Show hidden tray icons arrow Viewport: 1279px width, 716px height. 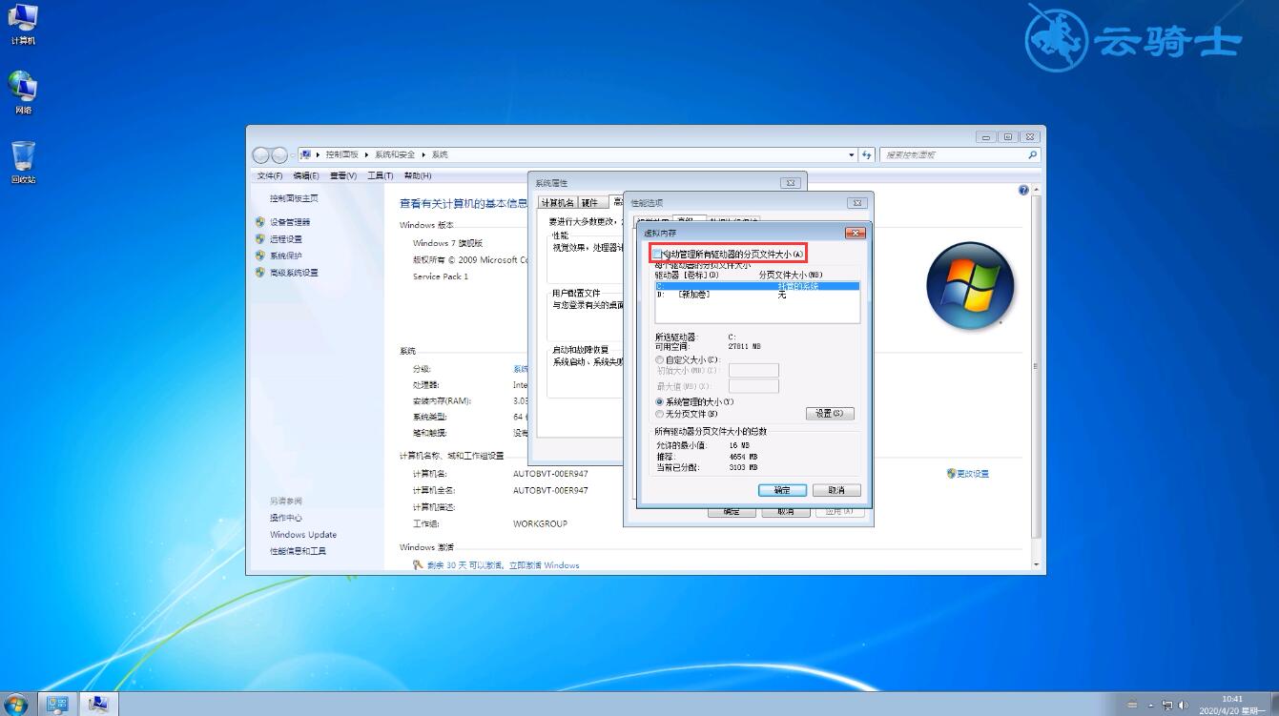pyautogui.click(x=1153, y=705)
